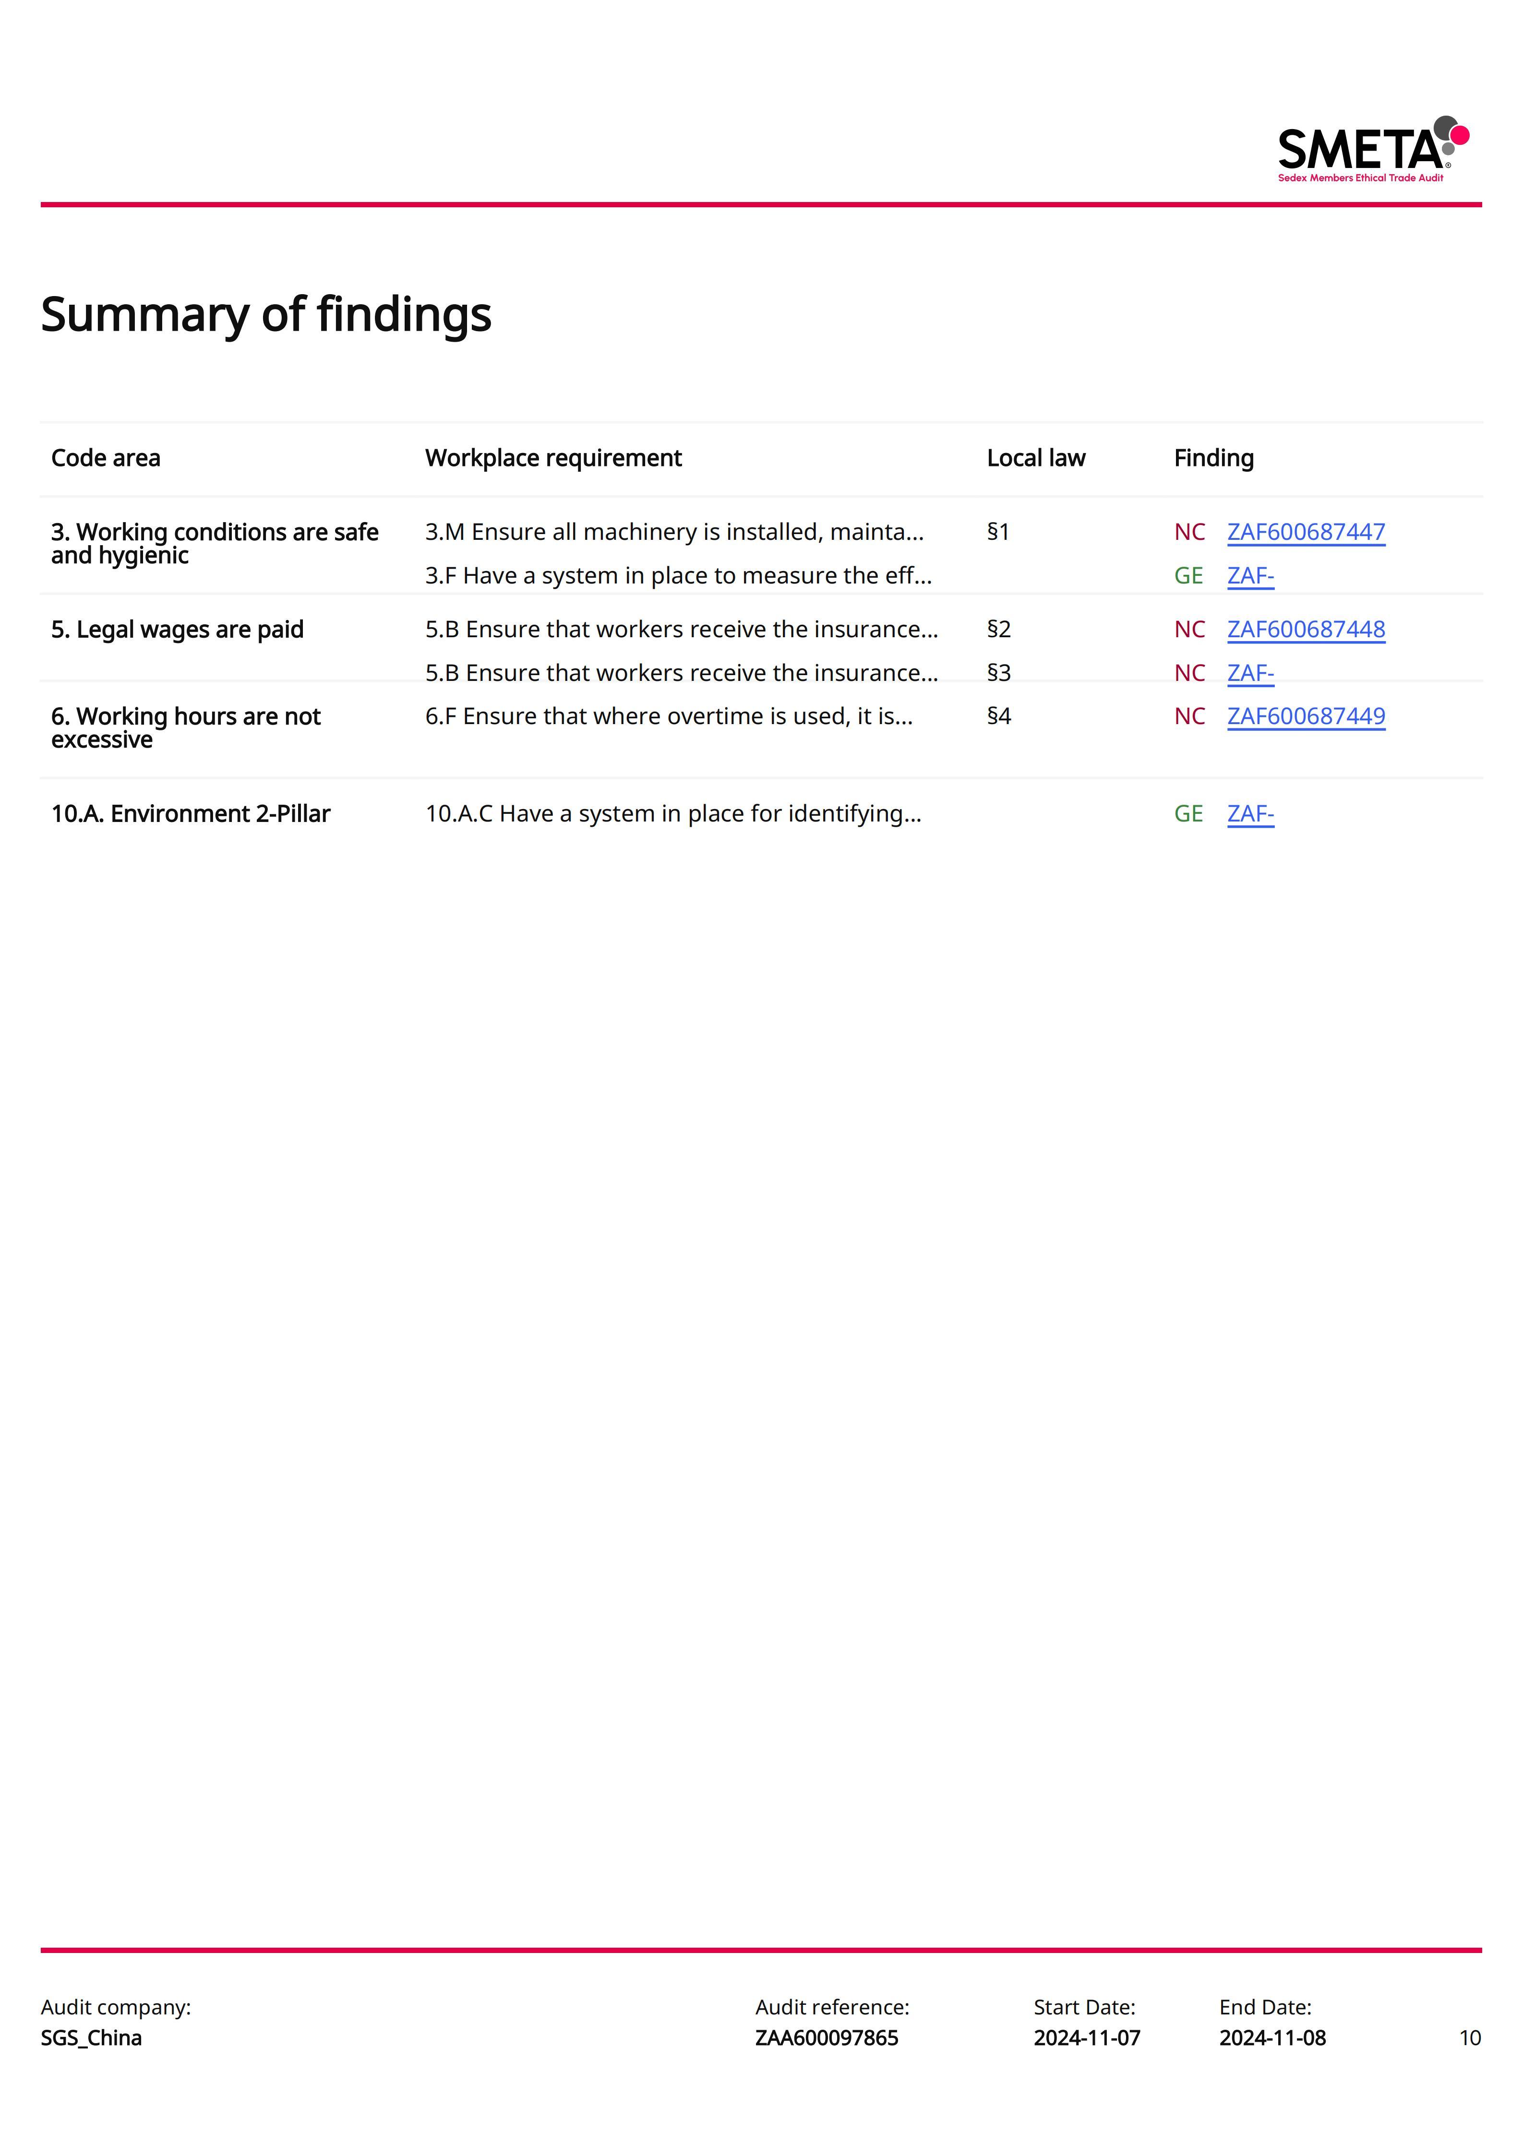Click NC label beside ZAF600687449

click(x=1190, y=716)
